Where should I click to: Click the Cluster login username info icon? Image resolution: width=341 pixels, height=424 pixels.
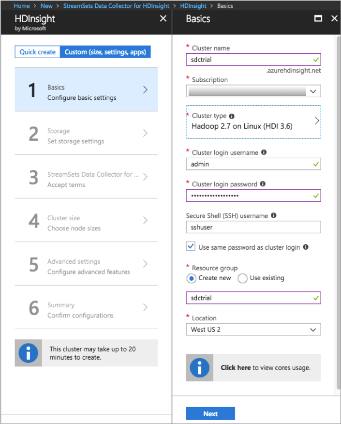click(264, 152)
